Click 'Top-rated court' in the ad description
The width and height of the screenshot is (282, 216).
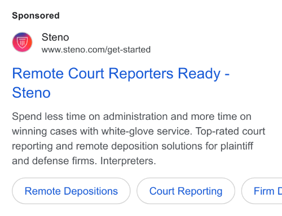tap(230, 131)
